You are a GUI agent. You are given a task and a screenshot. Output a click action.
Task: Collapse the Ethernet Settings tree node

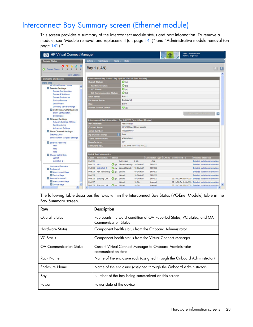pos(48,119)
